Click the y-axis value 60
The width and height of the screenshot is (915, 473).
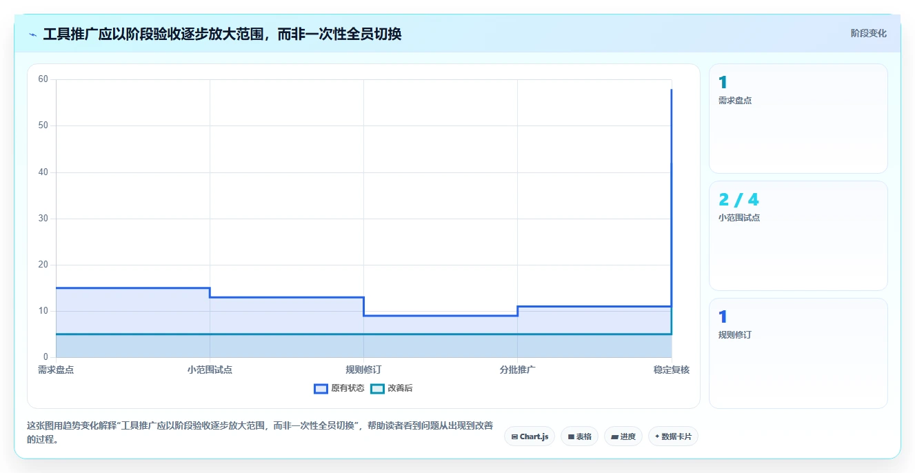pos(43,79)
